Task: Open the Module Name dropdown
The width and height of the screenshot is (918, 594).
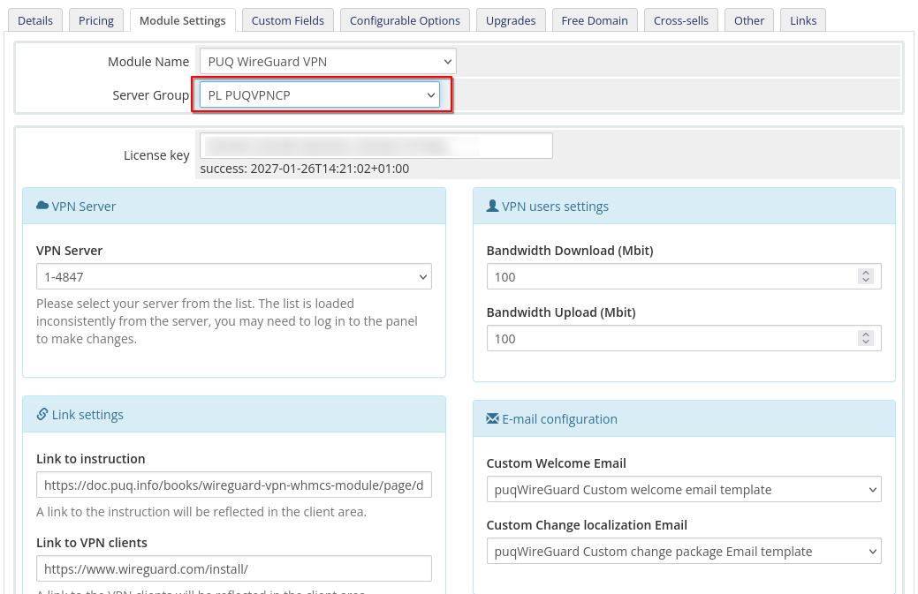Action: coord(327,61)
